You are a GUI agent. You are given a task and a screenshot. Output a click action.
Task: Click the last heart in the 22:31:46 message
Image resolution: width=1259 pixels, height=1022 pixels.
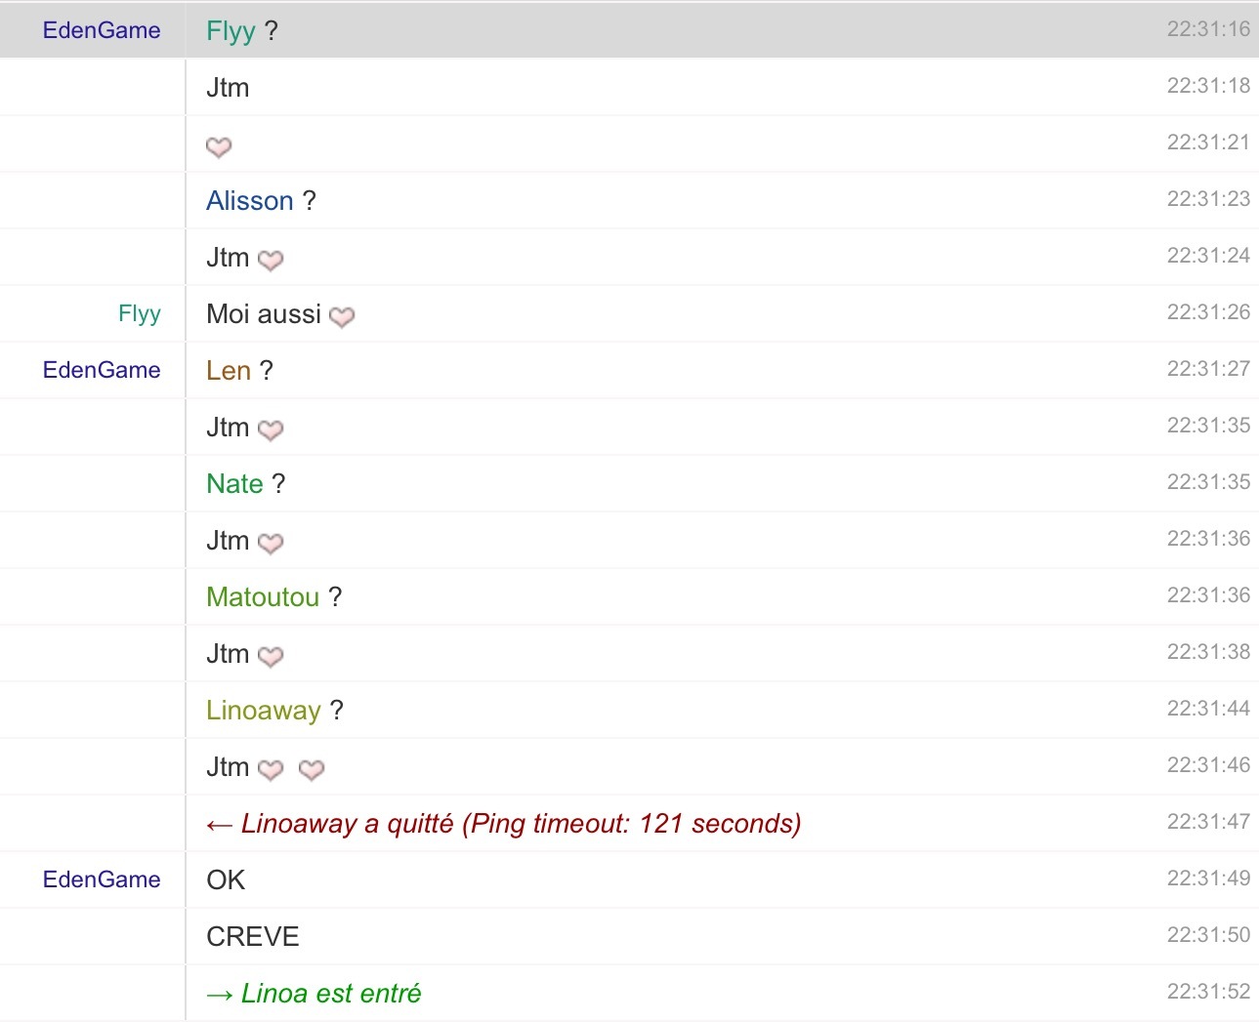pos(312,769)
